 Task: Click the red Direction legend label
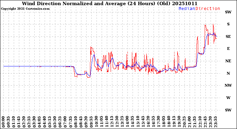(208, 9)
